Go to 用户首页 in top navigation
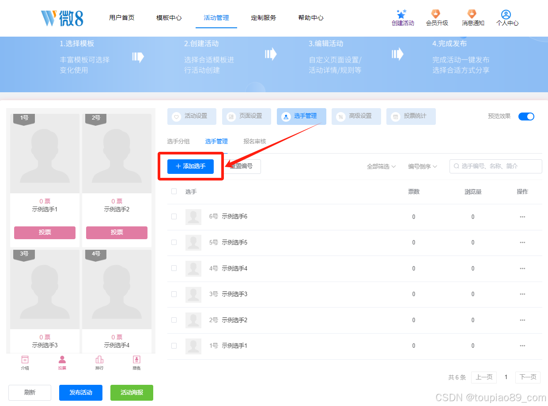548x406 pixels. click(122, 18)
